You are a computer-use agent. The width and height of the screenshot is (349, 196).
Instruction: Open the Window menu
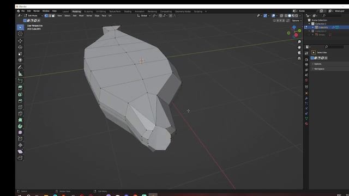click(46, 11)
